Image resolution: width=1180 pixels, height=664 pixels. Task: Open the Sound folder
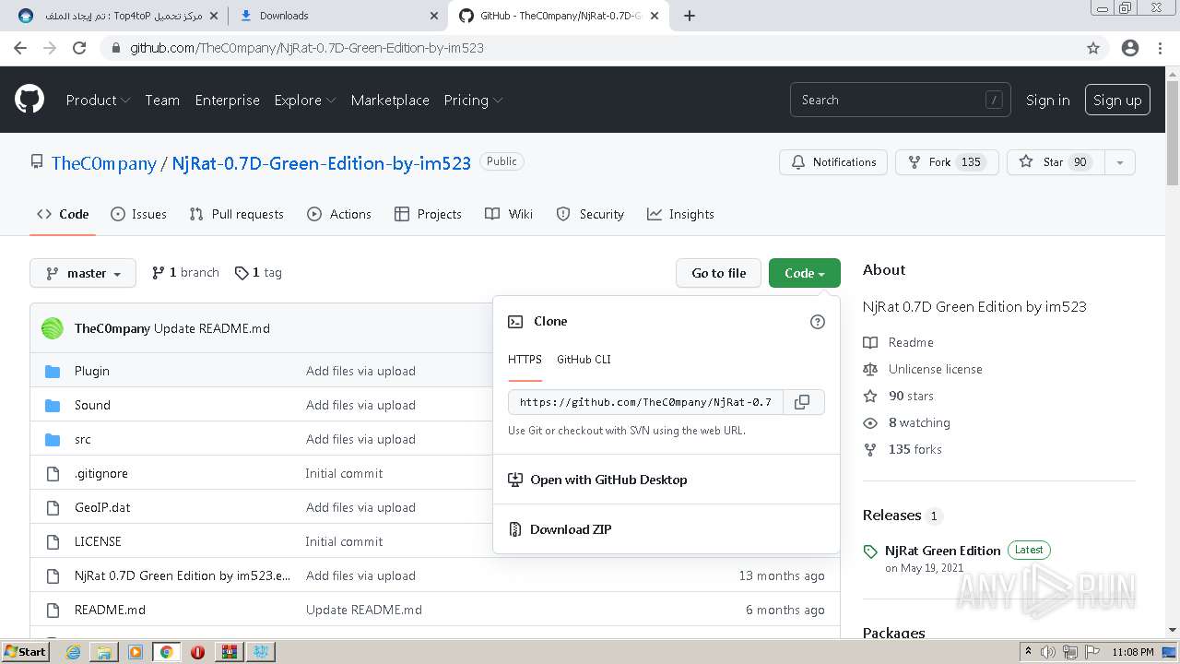pyautogui.click(x=92, y=405)
